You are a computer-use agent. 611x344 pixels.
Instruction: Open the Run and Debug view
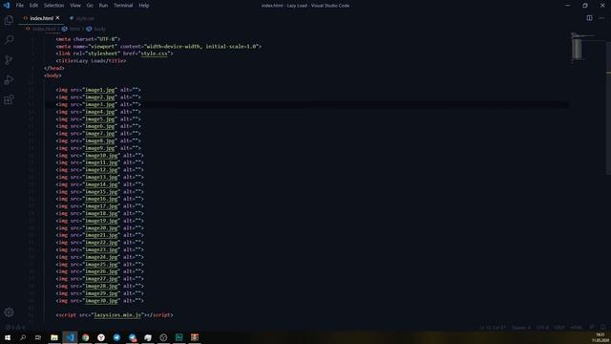click(9, 79)
